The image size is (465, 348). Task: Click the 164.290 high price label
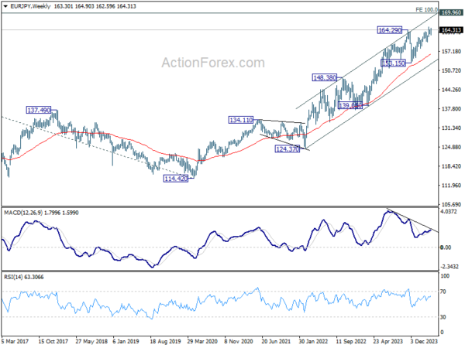[390, 29]
